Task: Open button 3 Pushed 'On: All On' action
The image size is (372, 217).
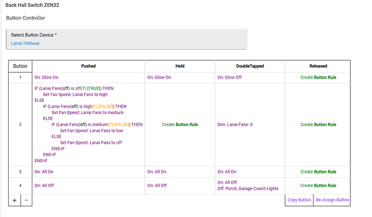Action: click(44, 172)
